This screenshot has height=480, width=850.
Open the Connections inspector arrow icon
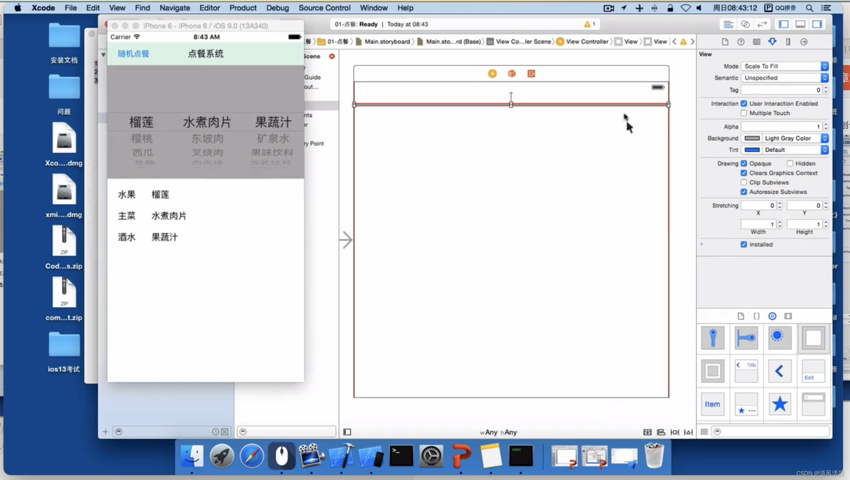(804, 42)
